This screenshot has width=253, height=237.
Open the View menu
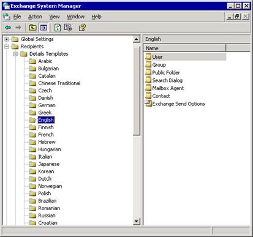point(55,17)
